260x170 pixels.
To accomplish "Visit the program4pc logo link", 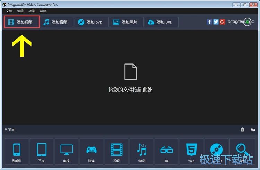I will [x=241, y=22].
